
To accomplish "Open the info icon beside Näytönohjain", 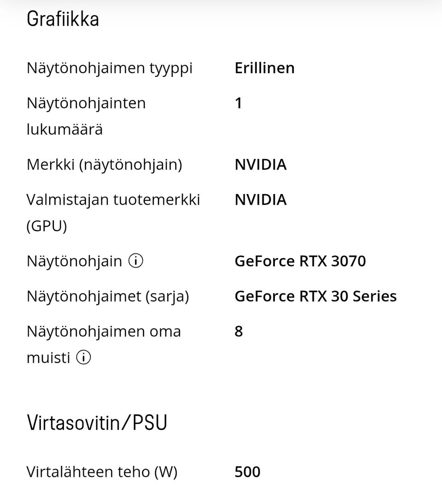I will [x=136, y=261].
